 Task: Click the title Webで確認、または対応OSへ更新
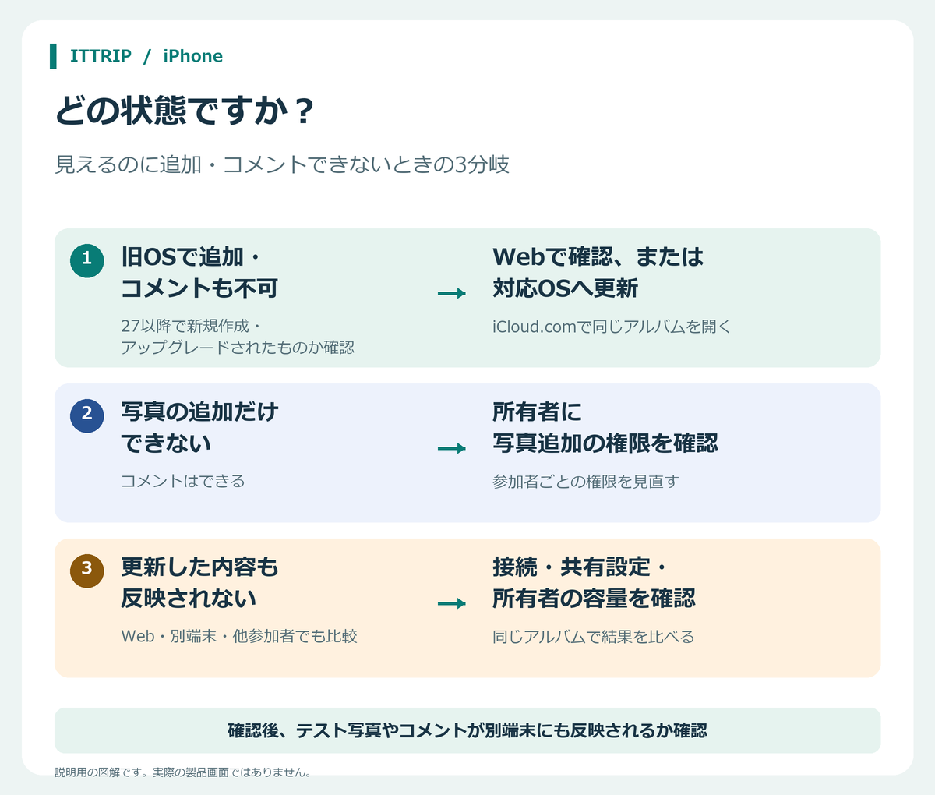(x=598, y=273)
